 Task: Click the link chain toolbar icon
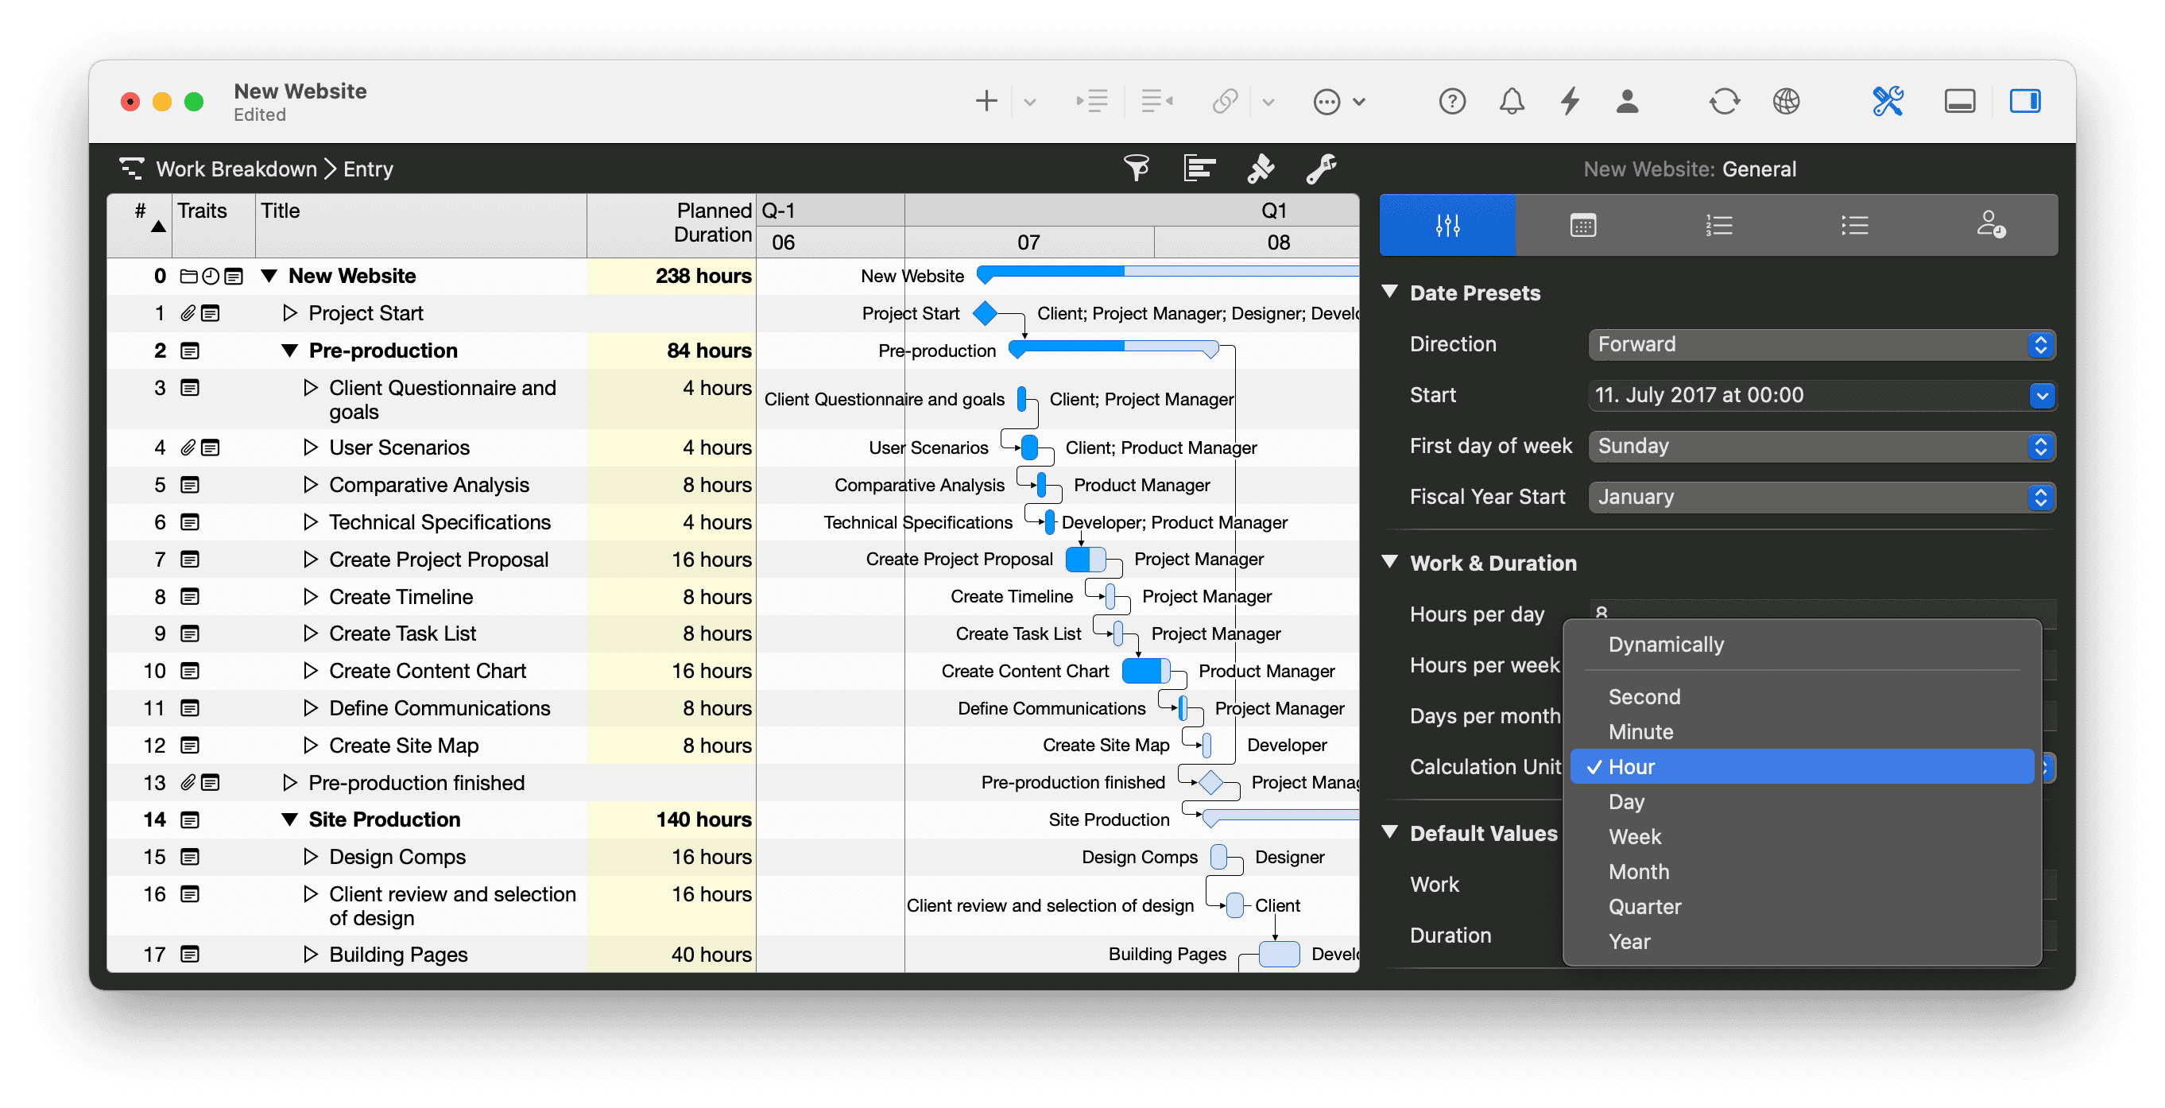tap(1225, 102)
